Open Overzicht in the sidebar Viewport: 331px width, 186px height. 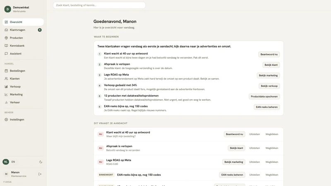(23, 22)
